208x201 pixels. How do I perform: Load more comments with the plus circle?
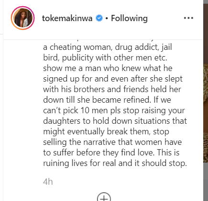104,197
